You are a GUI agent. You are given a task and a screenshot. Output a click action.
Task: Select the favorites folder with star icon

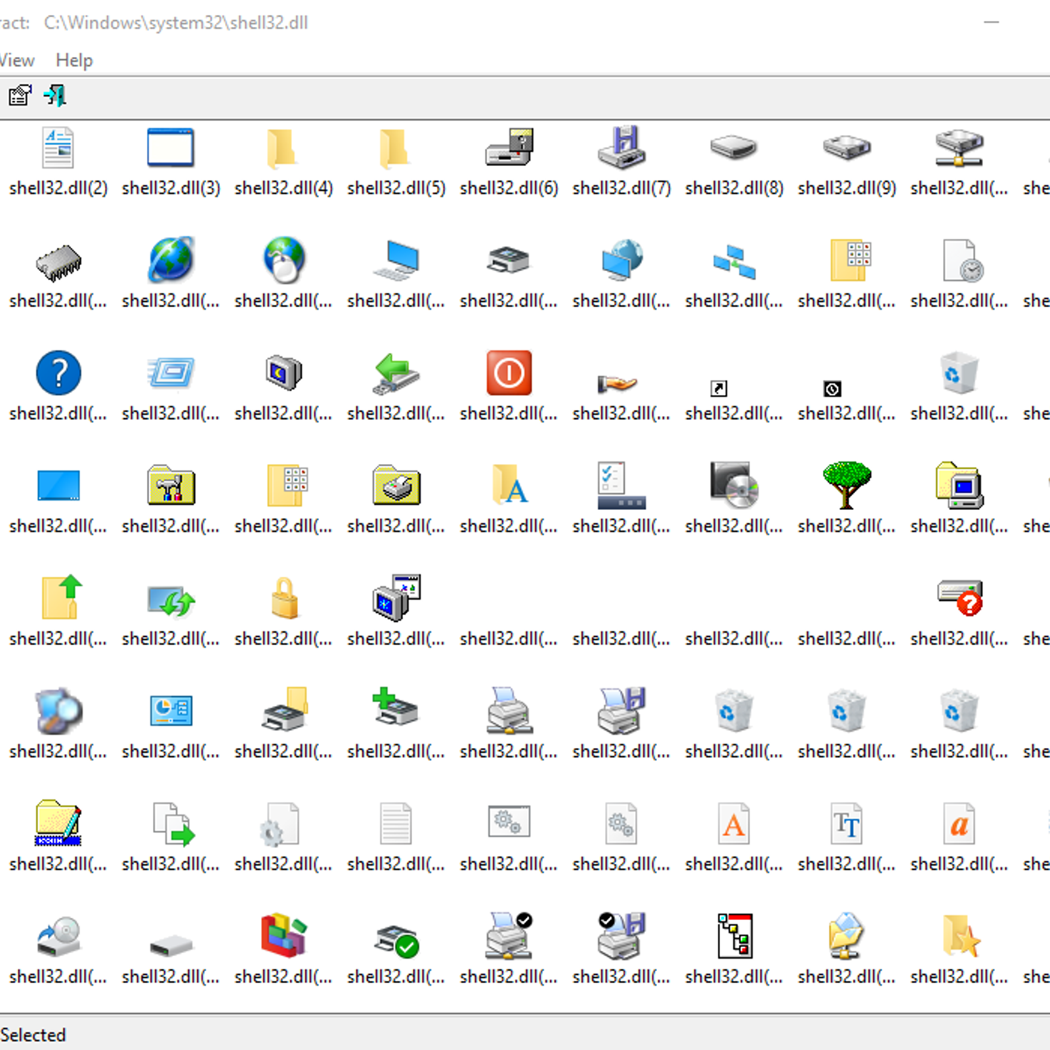(961, 936)
